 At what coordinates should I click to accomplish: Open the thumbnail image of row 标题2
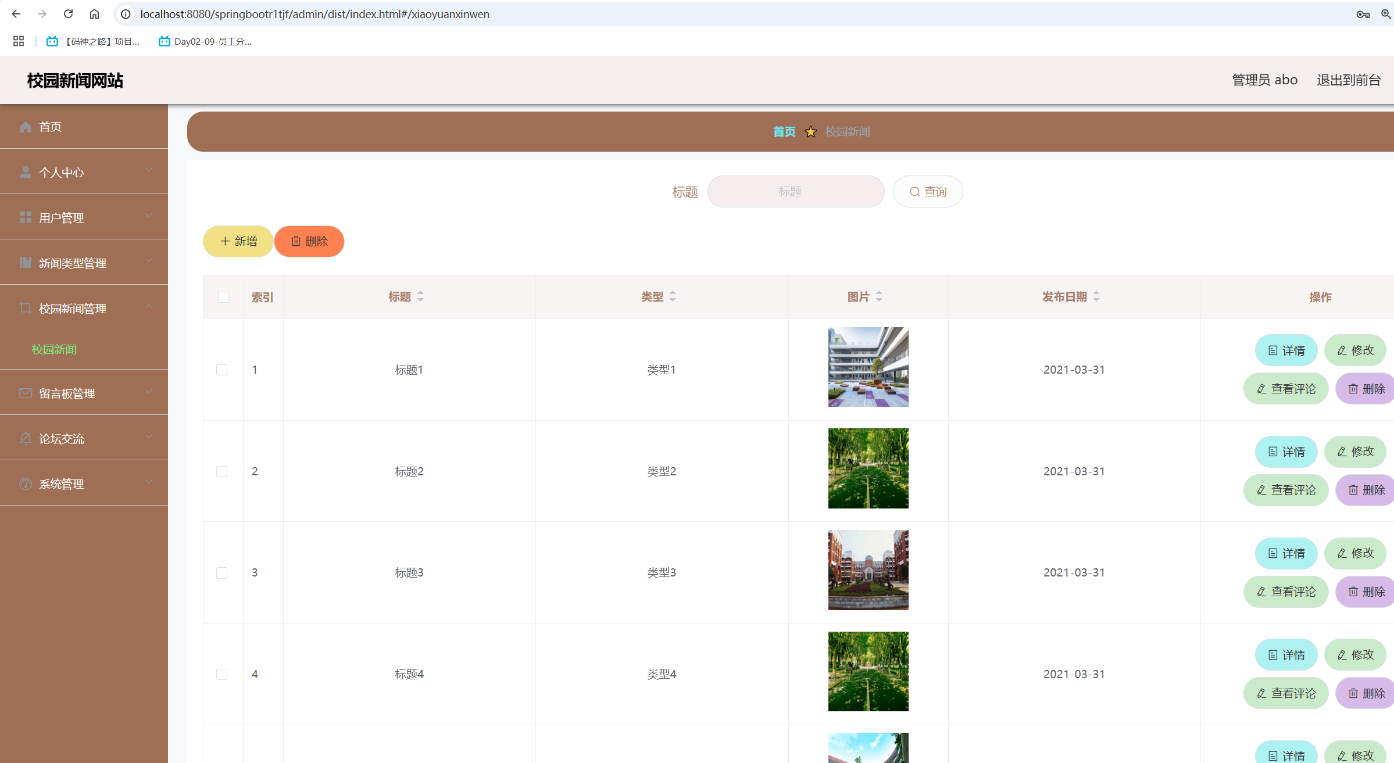click(868, 468)
